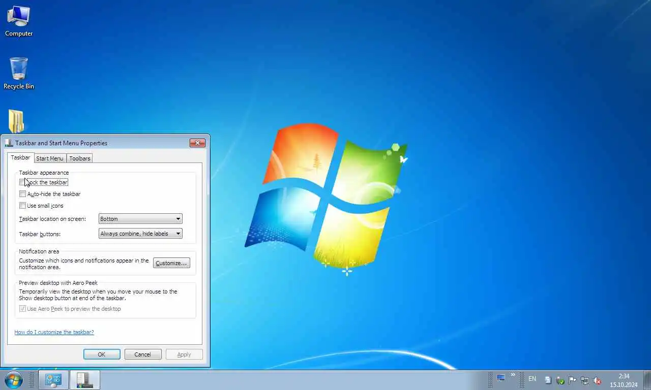Select the Taskbar tab
651x390 pixels.
21,157
